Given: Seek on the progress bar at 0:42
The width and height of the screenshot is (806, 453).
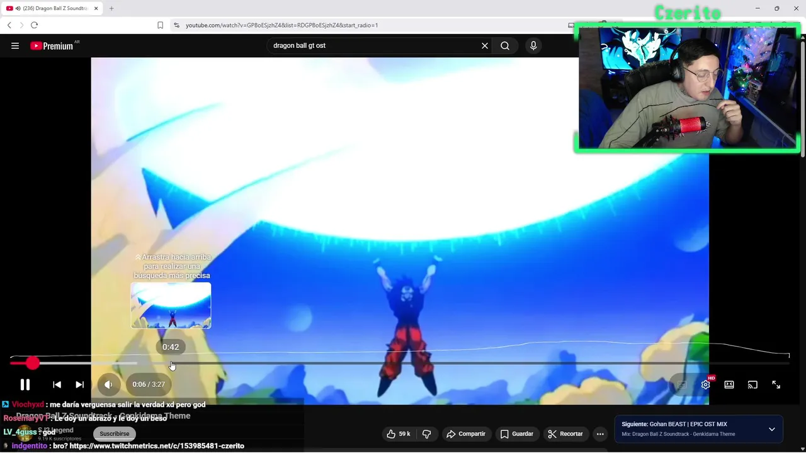Looking at the screenshot, I should pyautogui.click(x=171, y=363).
